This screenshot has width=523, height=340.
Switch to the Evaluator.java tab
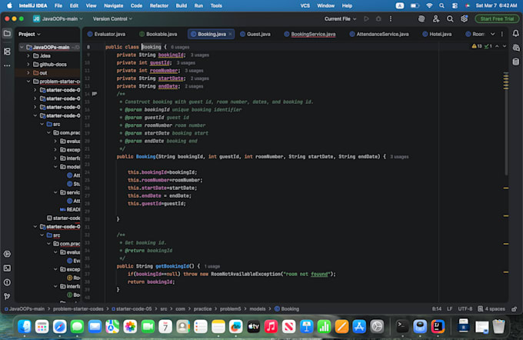pos(107,34)
